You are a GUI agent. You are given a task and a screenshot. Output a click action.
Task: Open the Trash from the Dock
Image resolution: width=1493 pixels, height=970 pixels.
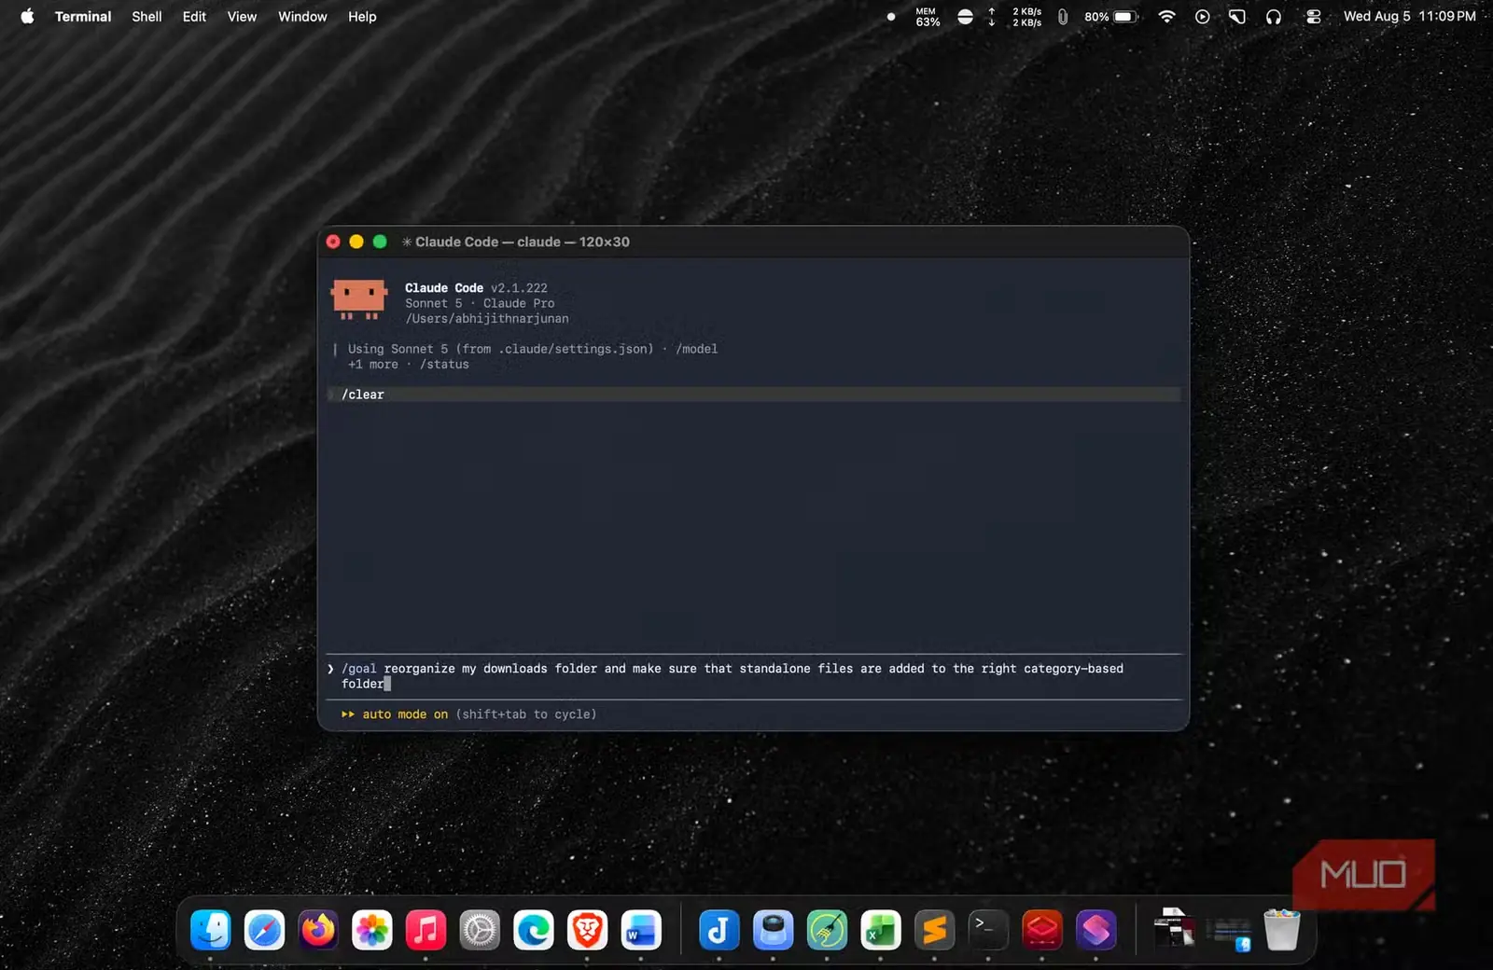pyautogui.click(x=1281, y=930)
